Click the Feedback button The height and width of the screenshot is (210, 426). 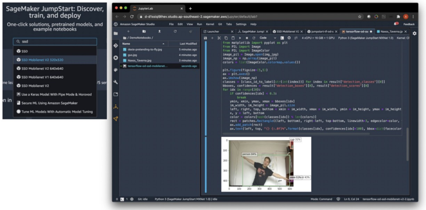pos(409,24)
